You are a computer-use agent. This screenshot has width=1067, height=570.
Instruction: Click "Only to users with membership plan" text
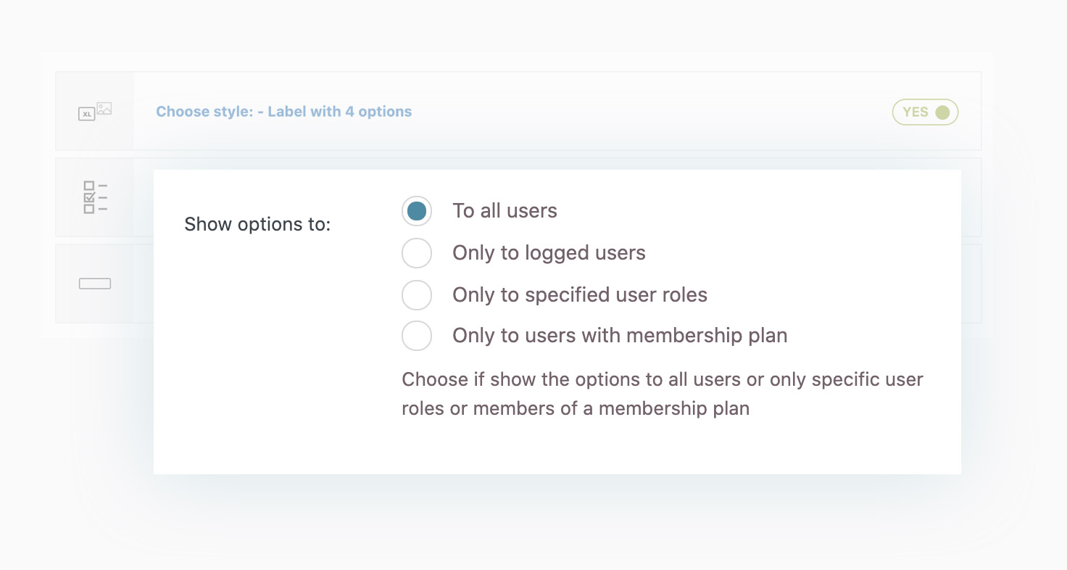620,336
